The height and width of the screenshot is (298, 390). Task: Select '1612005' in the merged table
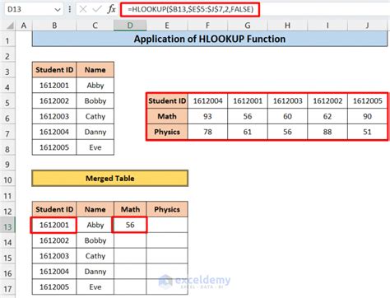[54, 287]
